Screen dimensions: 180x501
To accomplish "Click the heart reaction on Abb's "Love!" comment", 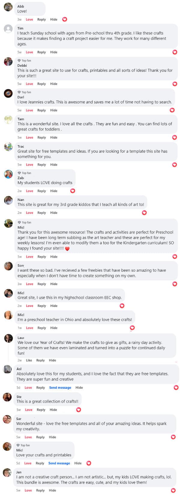I will tap(64, 19).
